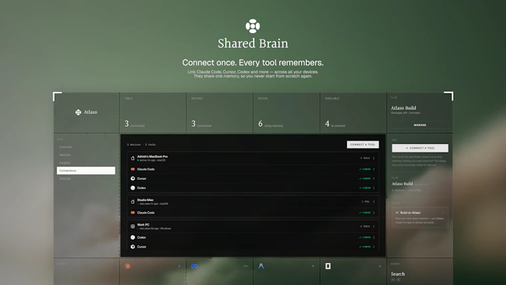506x285 pixels.
Task: Click Connect a Tool in devices panel
Action: coord(363,144)
